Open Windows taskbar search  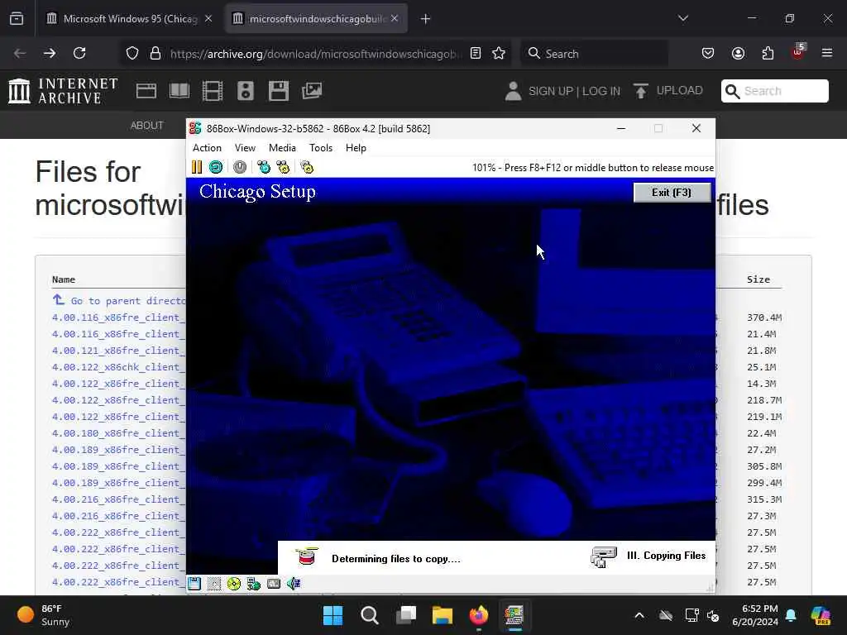click(x=370, y=615)
